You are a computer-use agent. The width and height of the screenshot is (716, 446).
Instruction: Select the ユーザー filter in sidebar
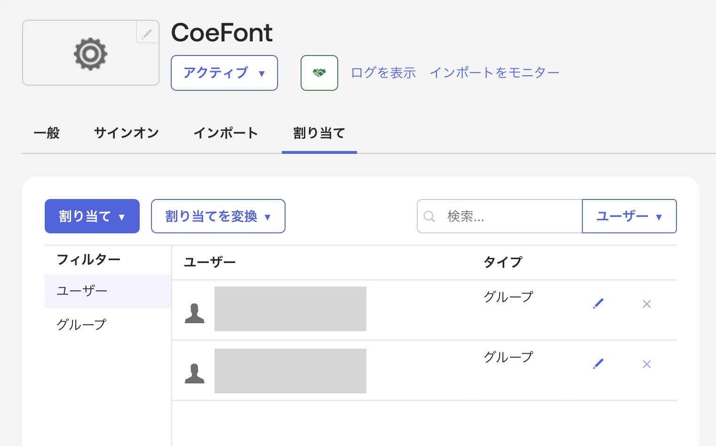click(x=108, y=291)
